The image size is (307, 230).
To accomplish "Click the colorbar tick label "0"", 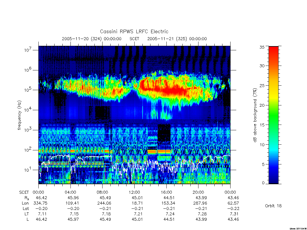I will (263, 183).
